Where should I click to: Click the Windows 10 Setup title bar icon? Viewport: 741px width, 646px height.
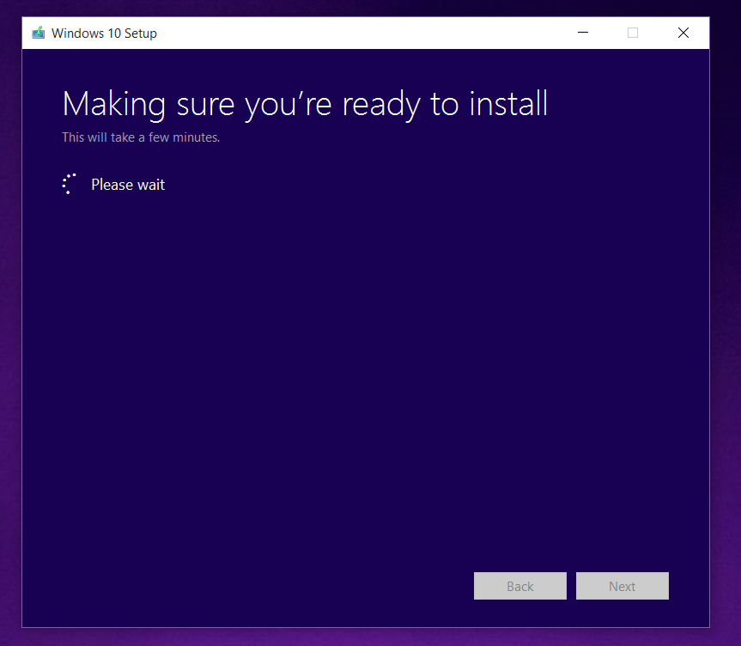tap(39, 33)
